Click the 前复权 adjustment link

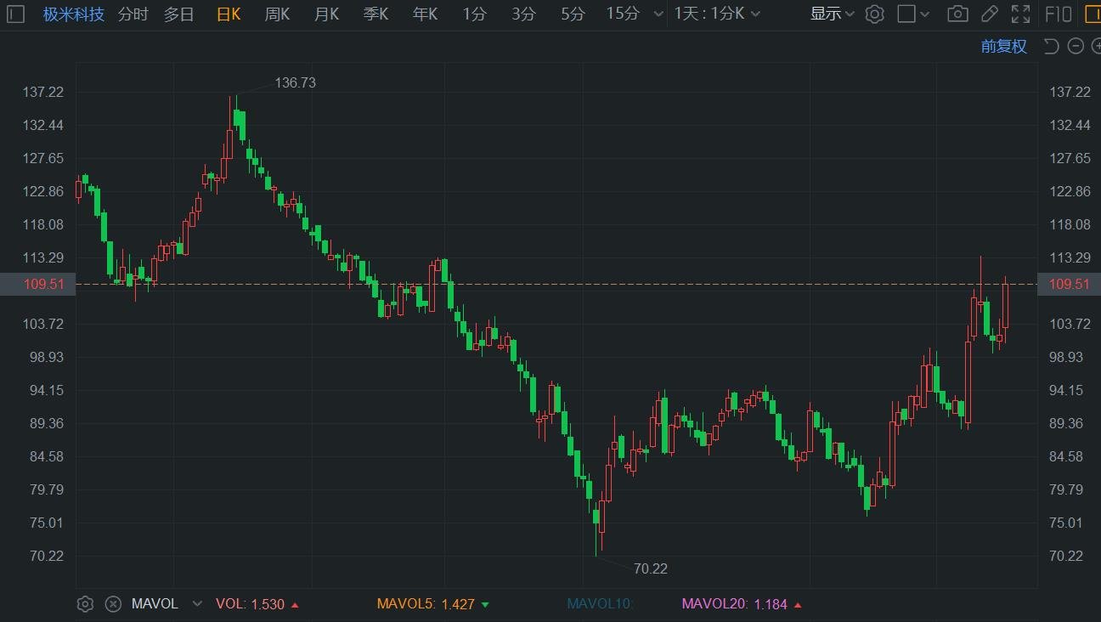point(1003,46)
